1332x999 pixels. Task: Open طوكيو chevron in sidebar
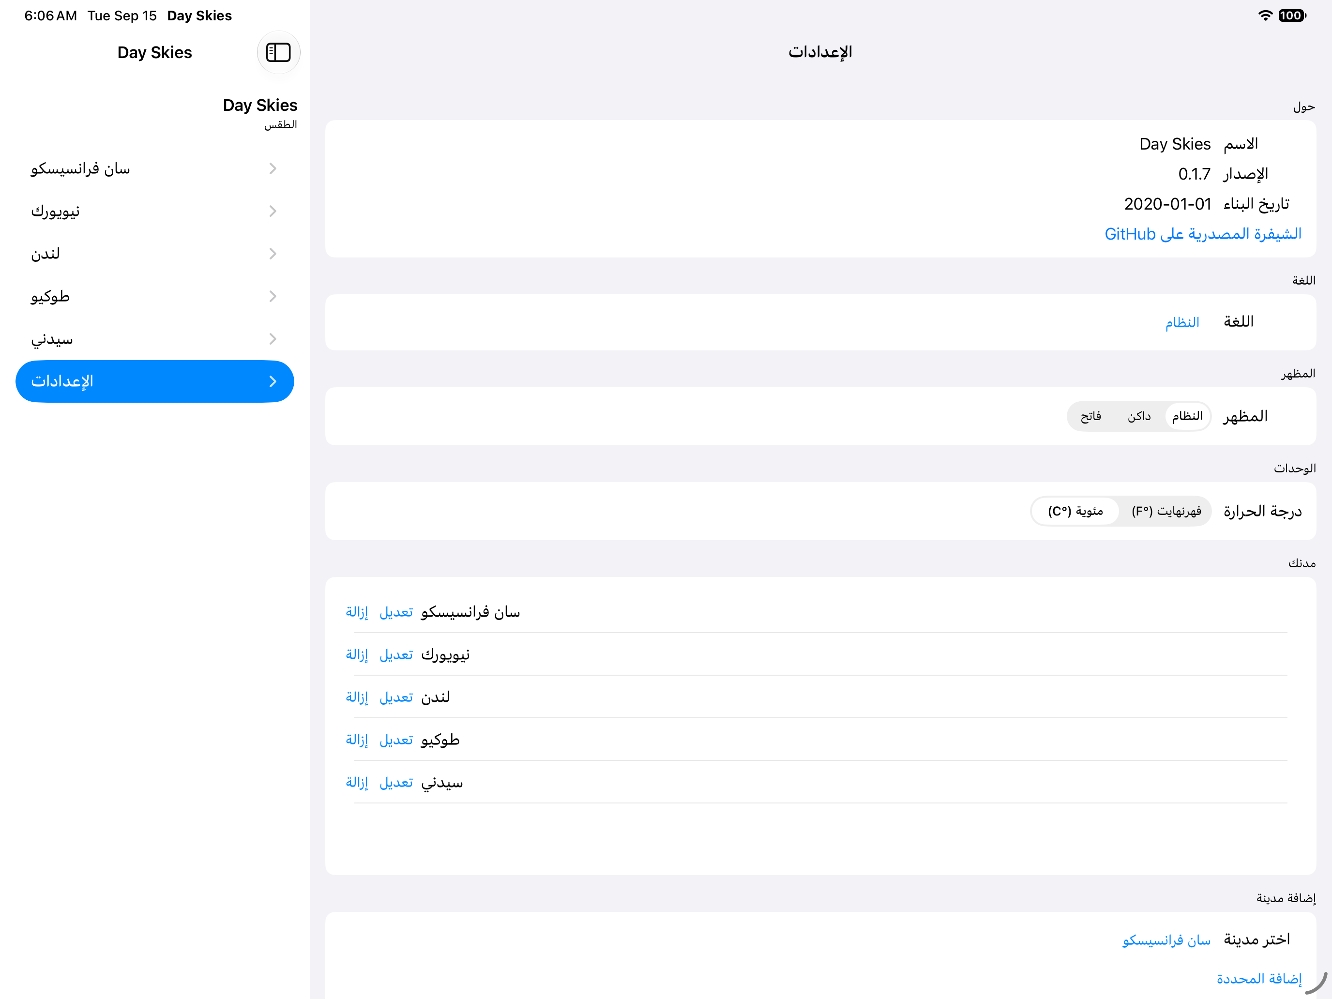273,296
